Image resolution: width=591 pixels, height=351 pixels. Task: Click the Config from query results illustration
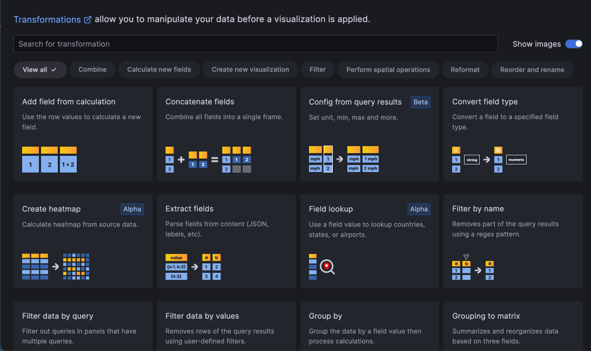pyautogui.click(x=344, y=159)
